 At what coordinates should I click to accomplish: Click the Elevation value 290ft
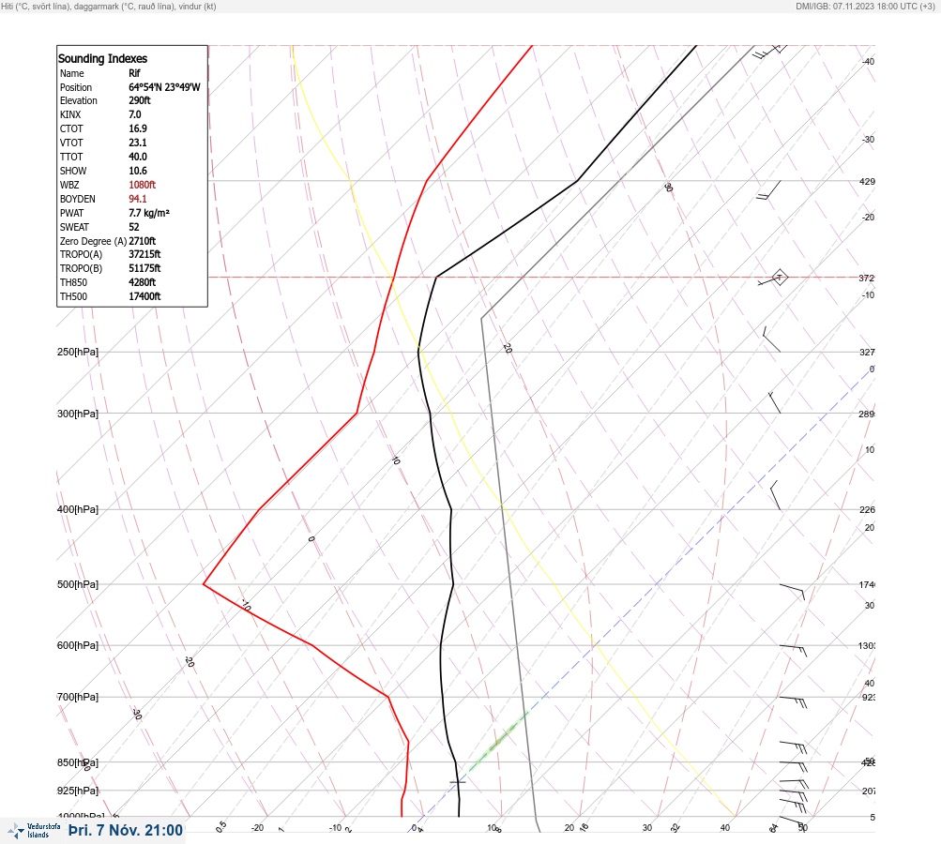pos(140,100)
